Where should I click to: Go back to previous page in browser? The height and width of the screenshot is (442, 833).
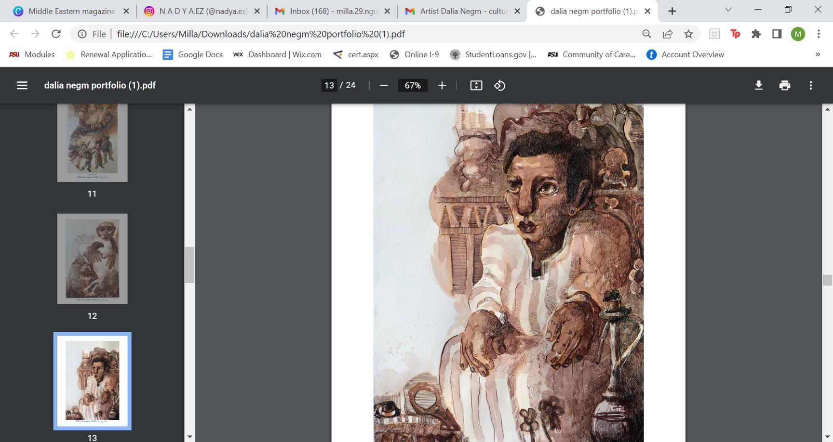[14, 34]
